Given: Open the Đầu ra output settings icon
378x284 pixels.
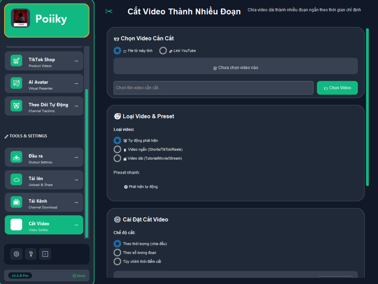Looking at the screenshot, I should 16,157.
